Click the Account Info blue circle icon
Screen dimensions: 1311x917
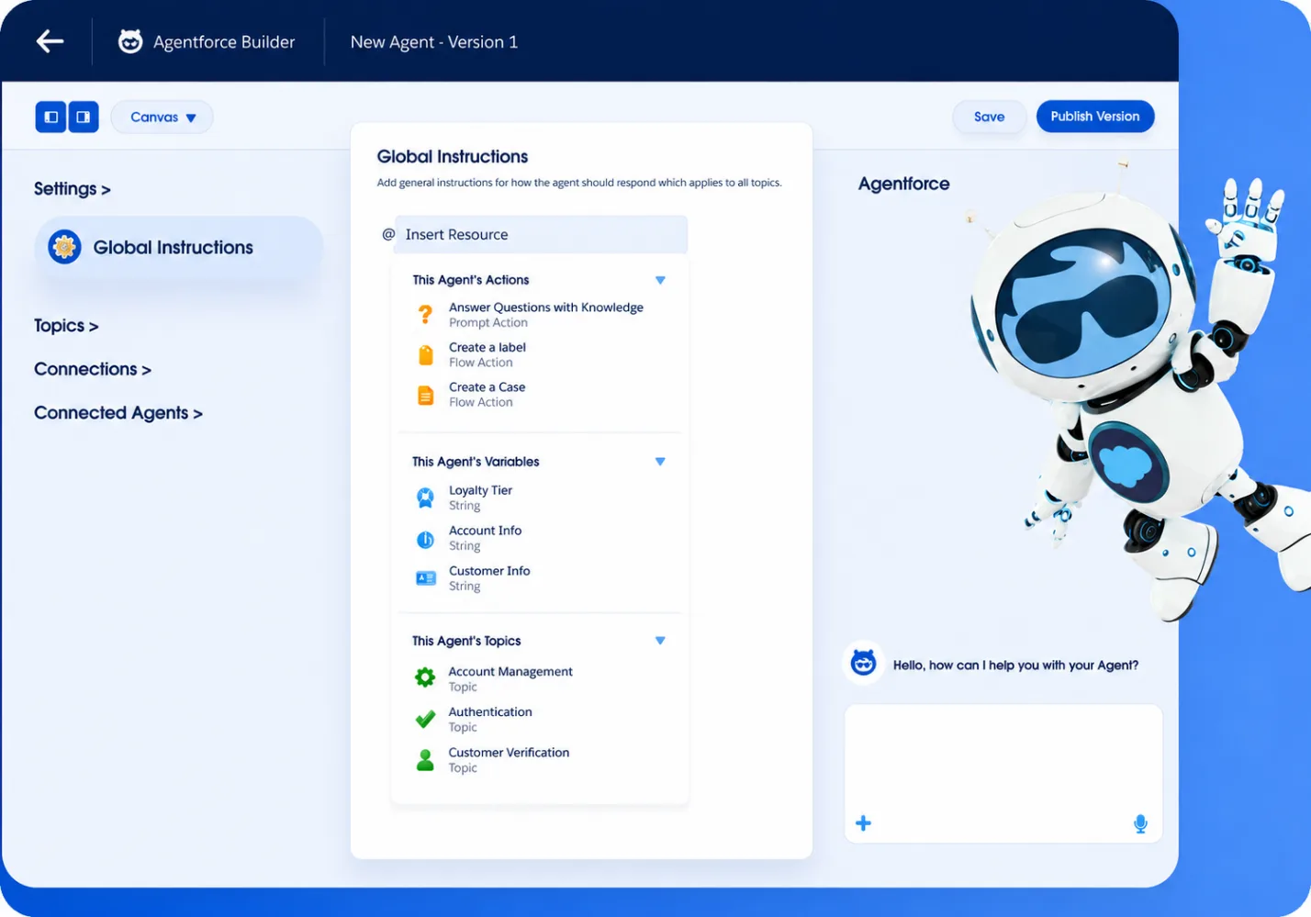click(x=425, y=539)
